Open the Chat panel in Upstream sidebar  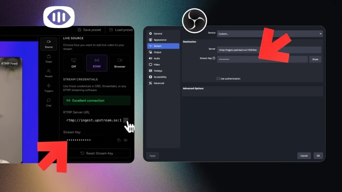49,103
